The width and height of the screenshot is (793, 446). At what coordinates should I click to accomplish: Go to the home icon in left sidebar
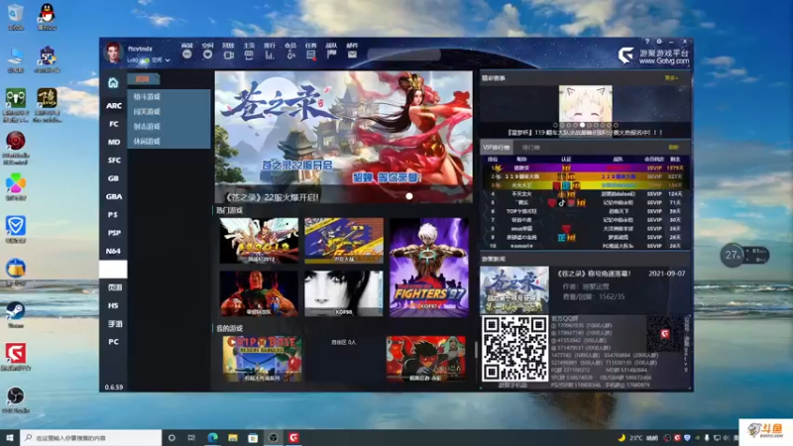113,82
